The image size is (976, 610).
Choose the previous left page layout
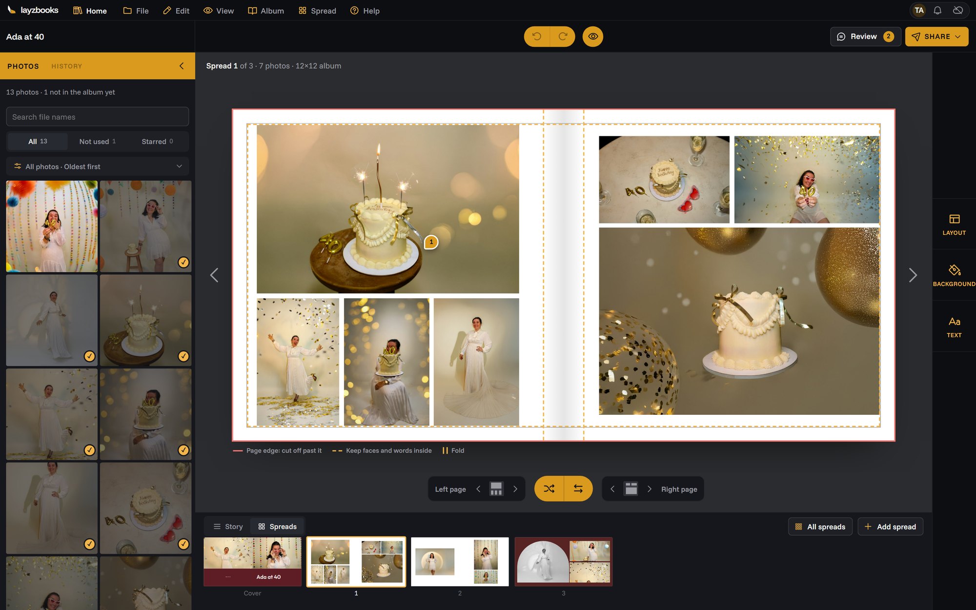[478, 489]
